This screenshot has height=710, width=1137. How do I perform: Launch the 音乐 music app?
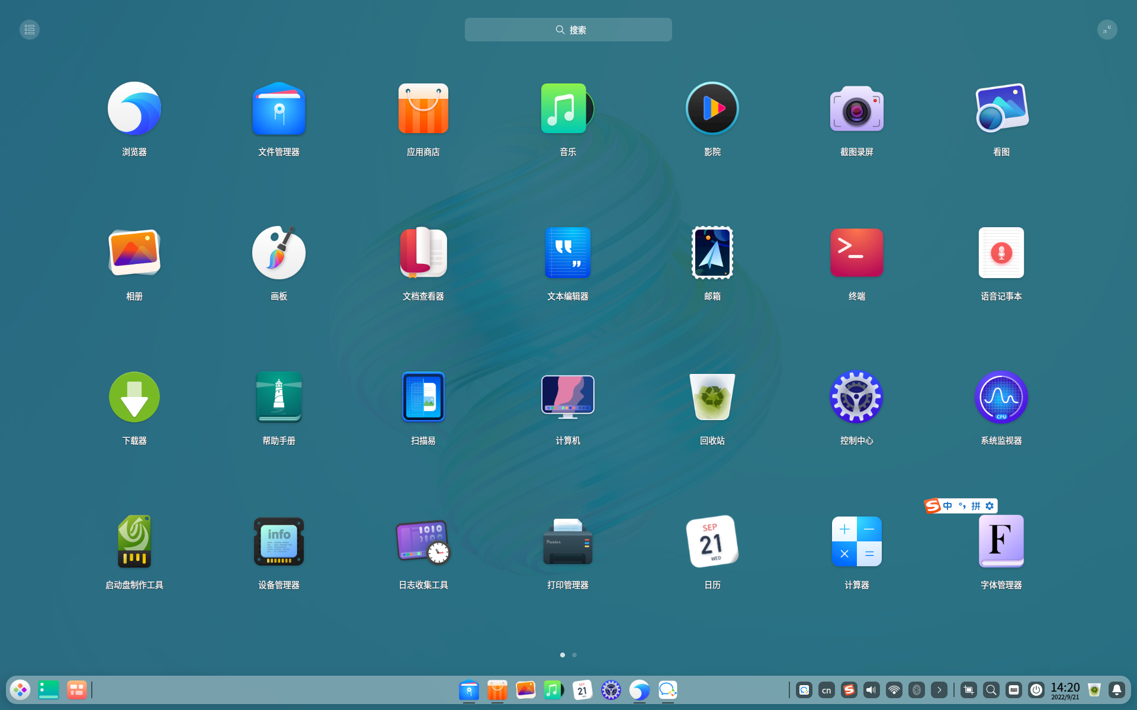pyautogui.click(x=567, y=108)
